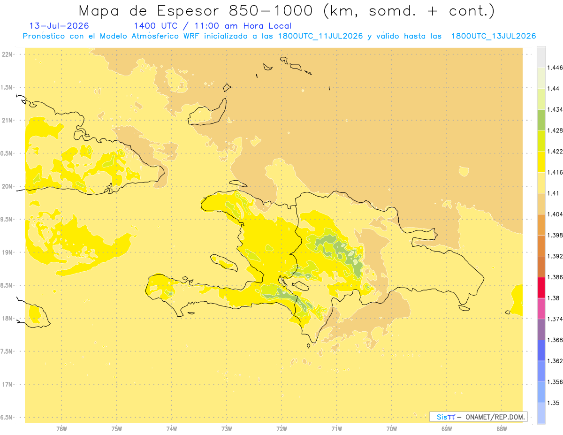Click the '1400 UTC / 11:00 am Hora Local' text

tap(213, 26)
